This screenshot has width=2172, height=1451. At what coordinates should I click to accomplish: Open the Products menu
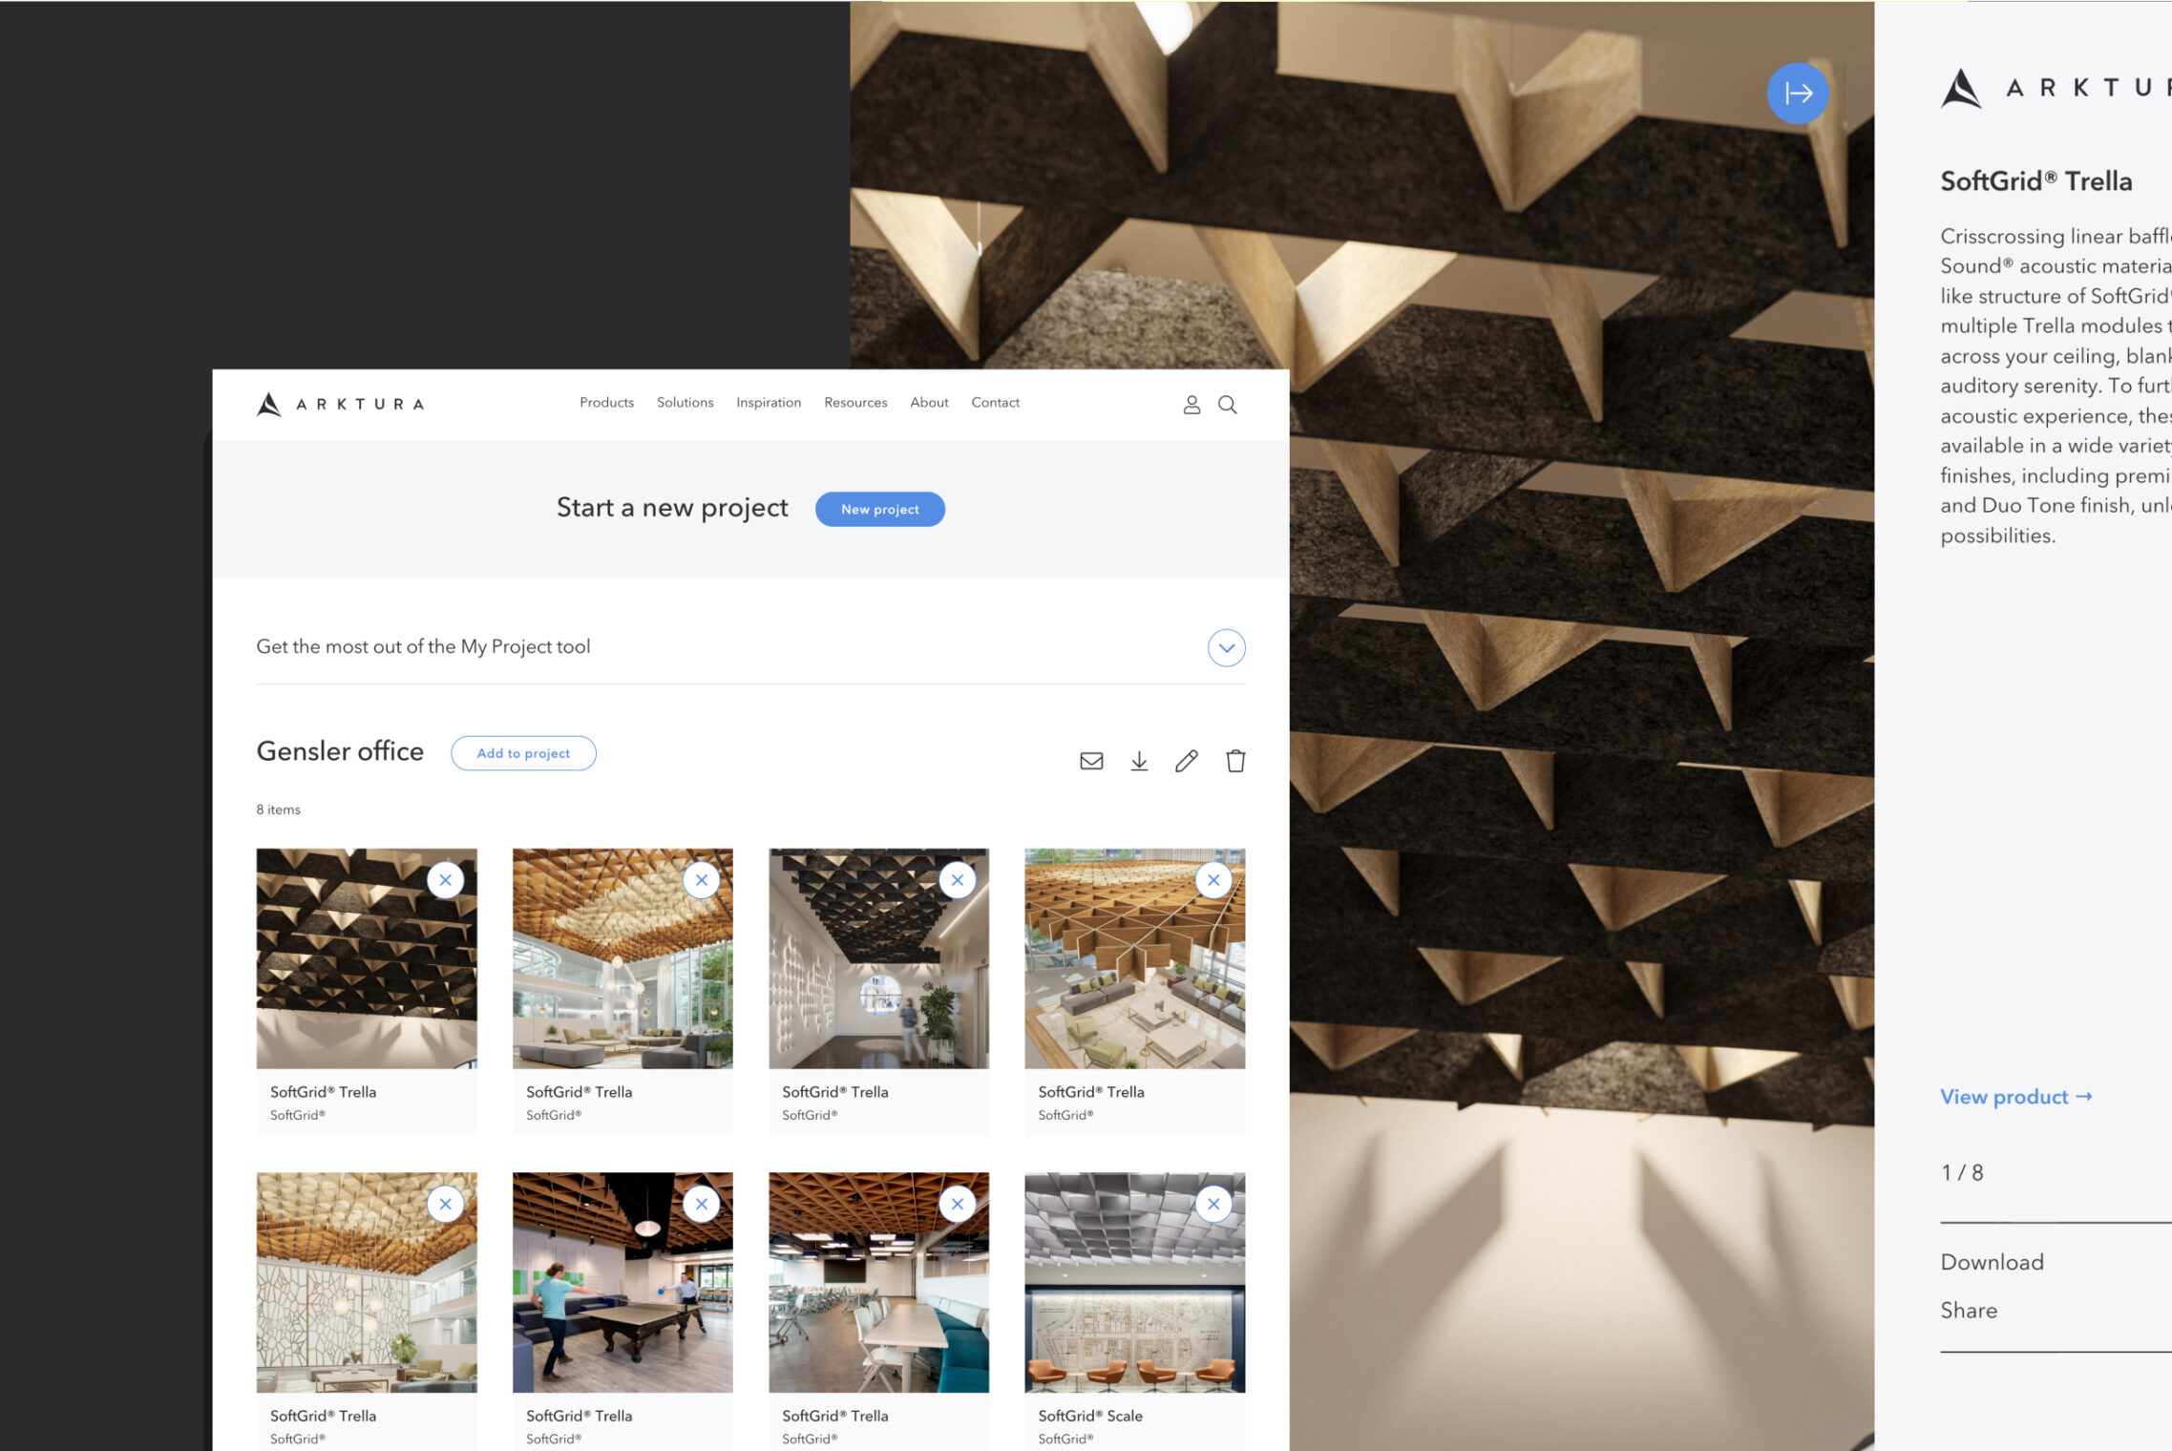(606, 403)
